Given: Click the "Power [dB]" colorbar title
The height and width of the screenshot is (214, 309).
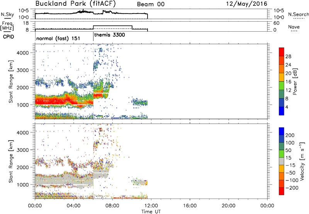Looking at the screenshot, I should click(295, 82).
